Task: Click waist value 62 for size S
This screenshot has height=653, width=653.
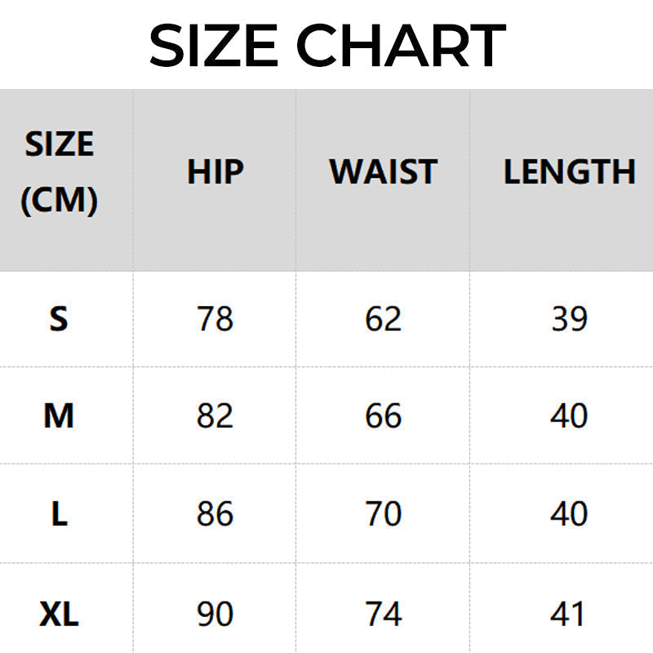Action: [x=383, y=319]
